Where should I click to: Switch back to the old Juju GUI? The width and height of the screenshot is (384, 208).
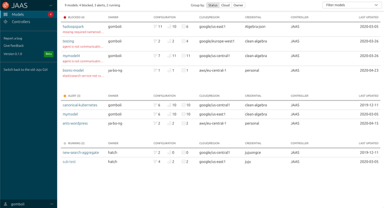tap(26, 70)
